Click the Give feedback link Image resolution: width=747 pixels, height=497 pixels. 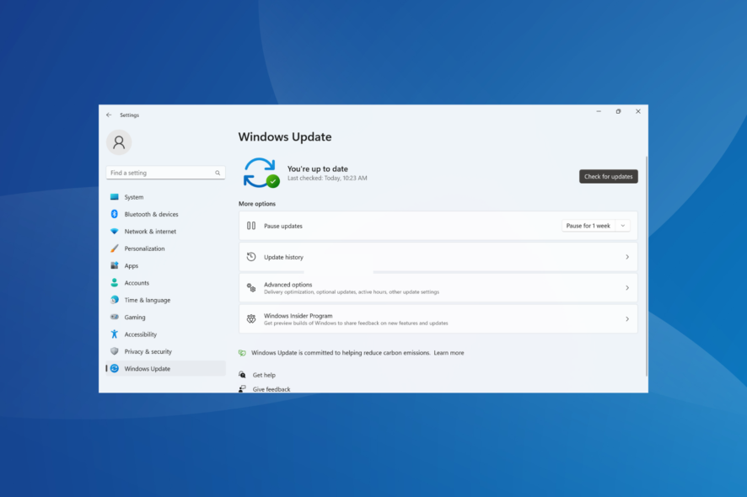point(271,389)
